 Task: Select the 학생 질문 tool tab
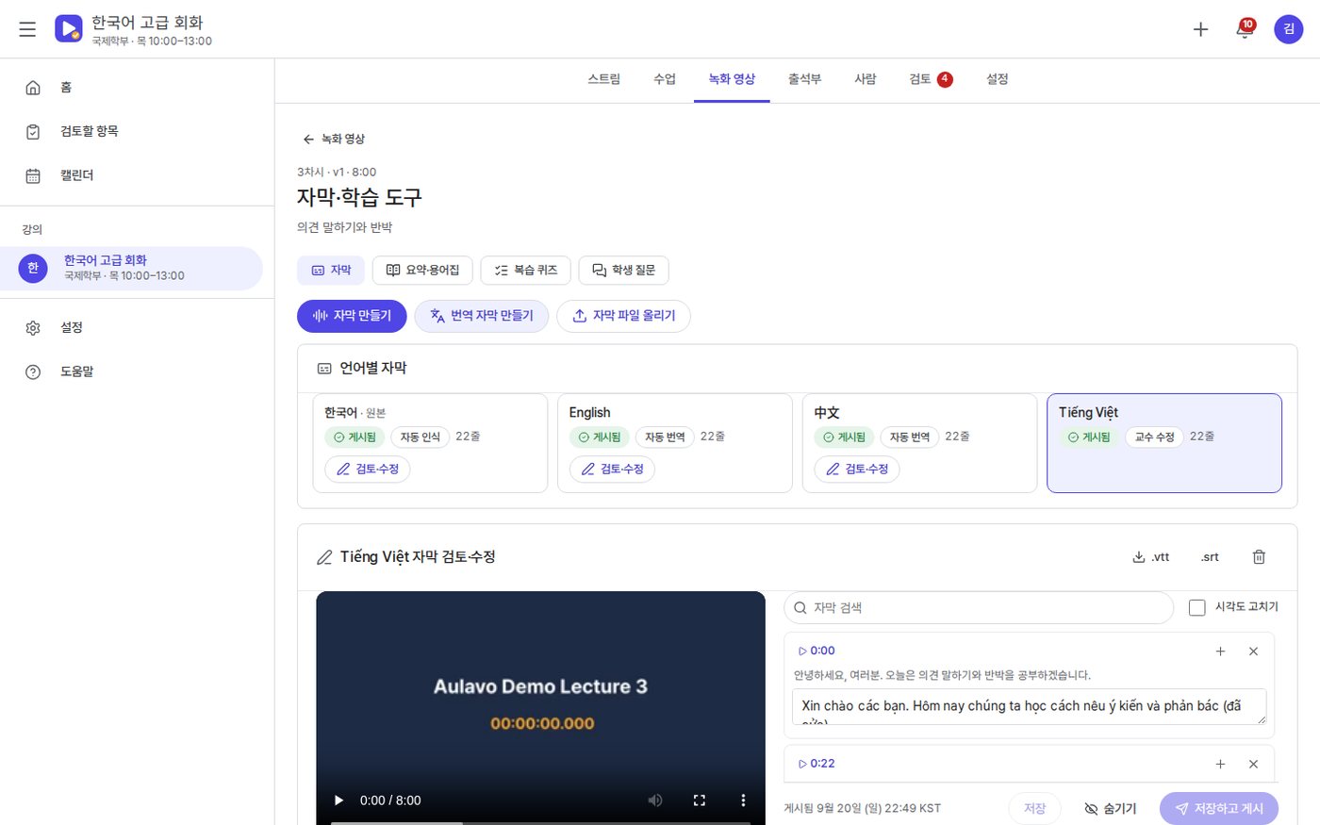(624, 271)
